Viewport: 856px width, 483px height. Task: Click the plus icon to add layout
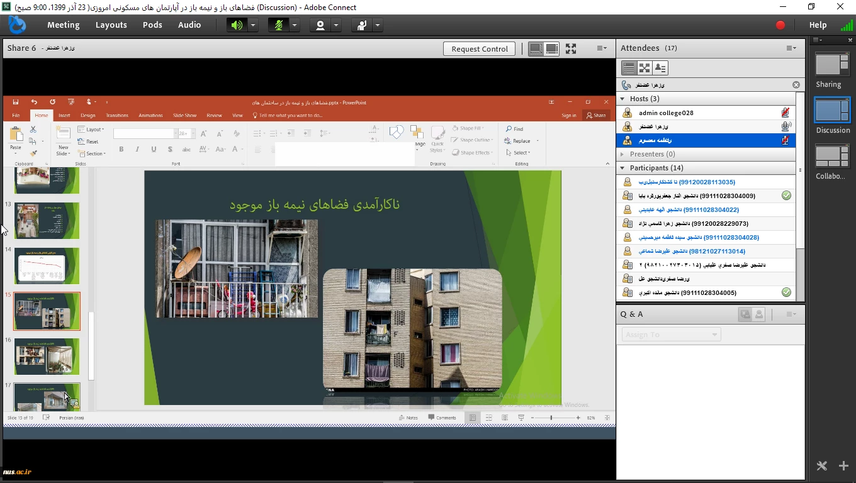843,466
